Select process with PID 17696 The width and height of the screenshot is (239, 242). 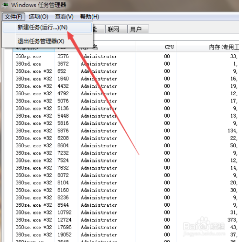tap(126, 227)
